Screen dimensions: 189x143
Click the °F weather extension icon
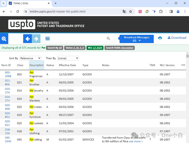point(154,12)
